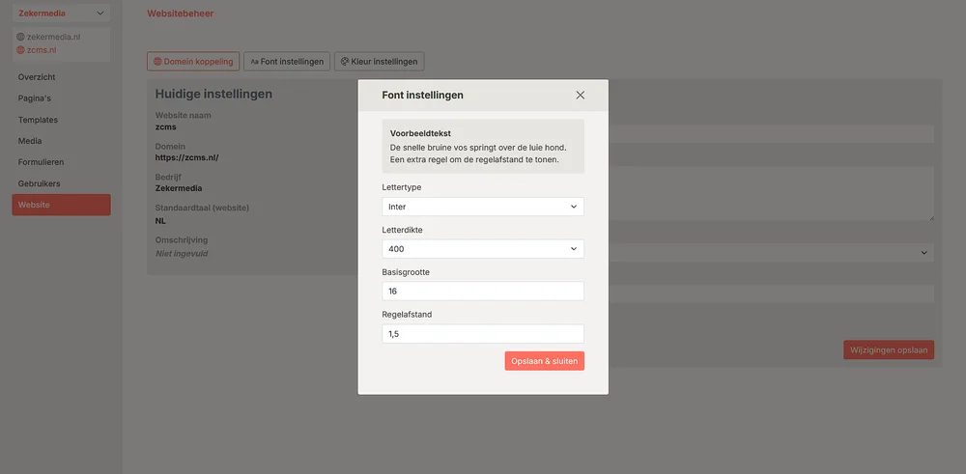The height and width of the screenshot is (474, 966).
Task: Open the Lettertype dropdown showing Inter
Action: tap(482, 207)
